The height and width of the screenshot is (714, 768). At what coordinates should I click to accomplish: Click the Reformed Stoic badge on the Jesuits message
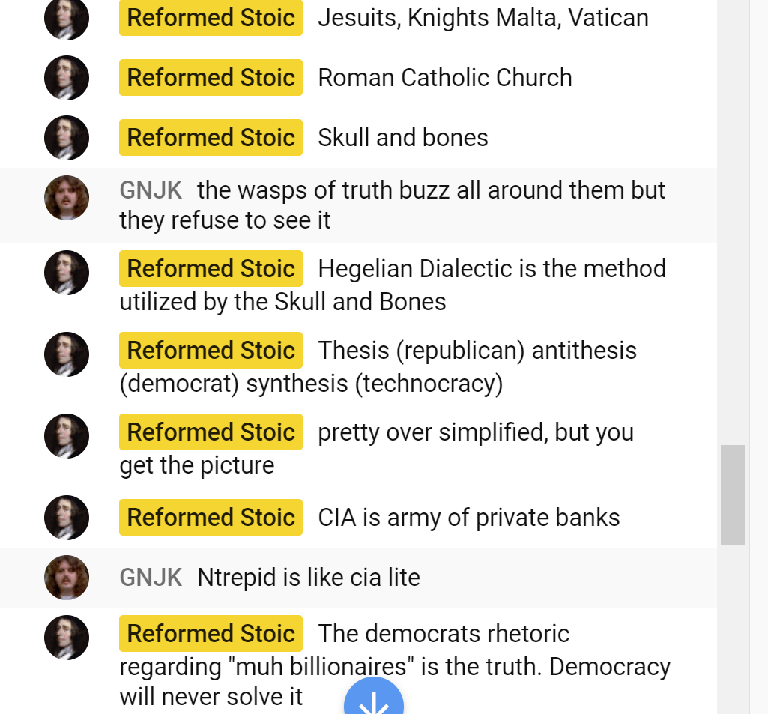point(211,18)
